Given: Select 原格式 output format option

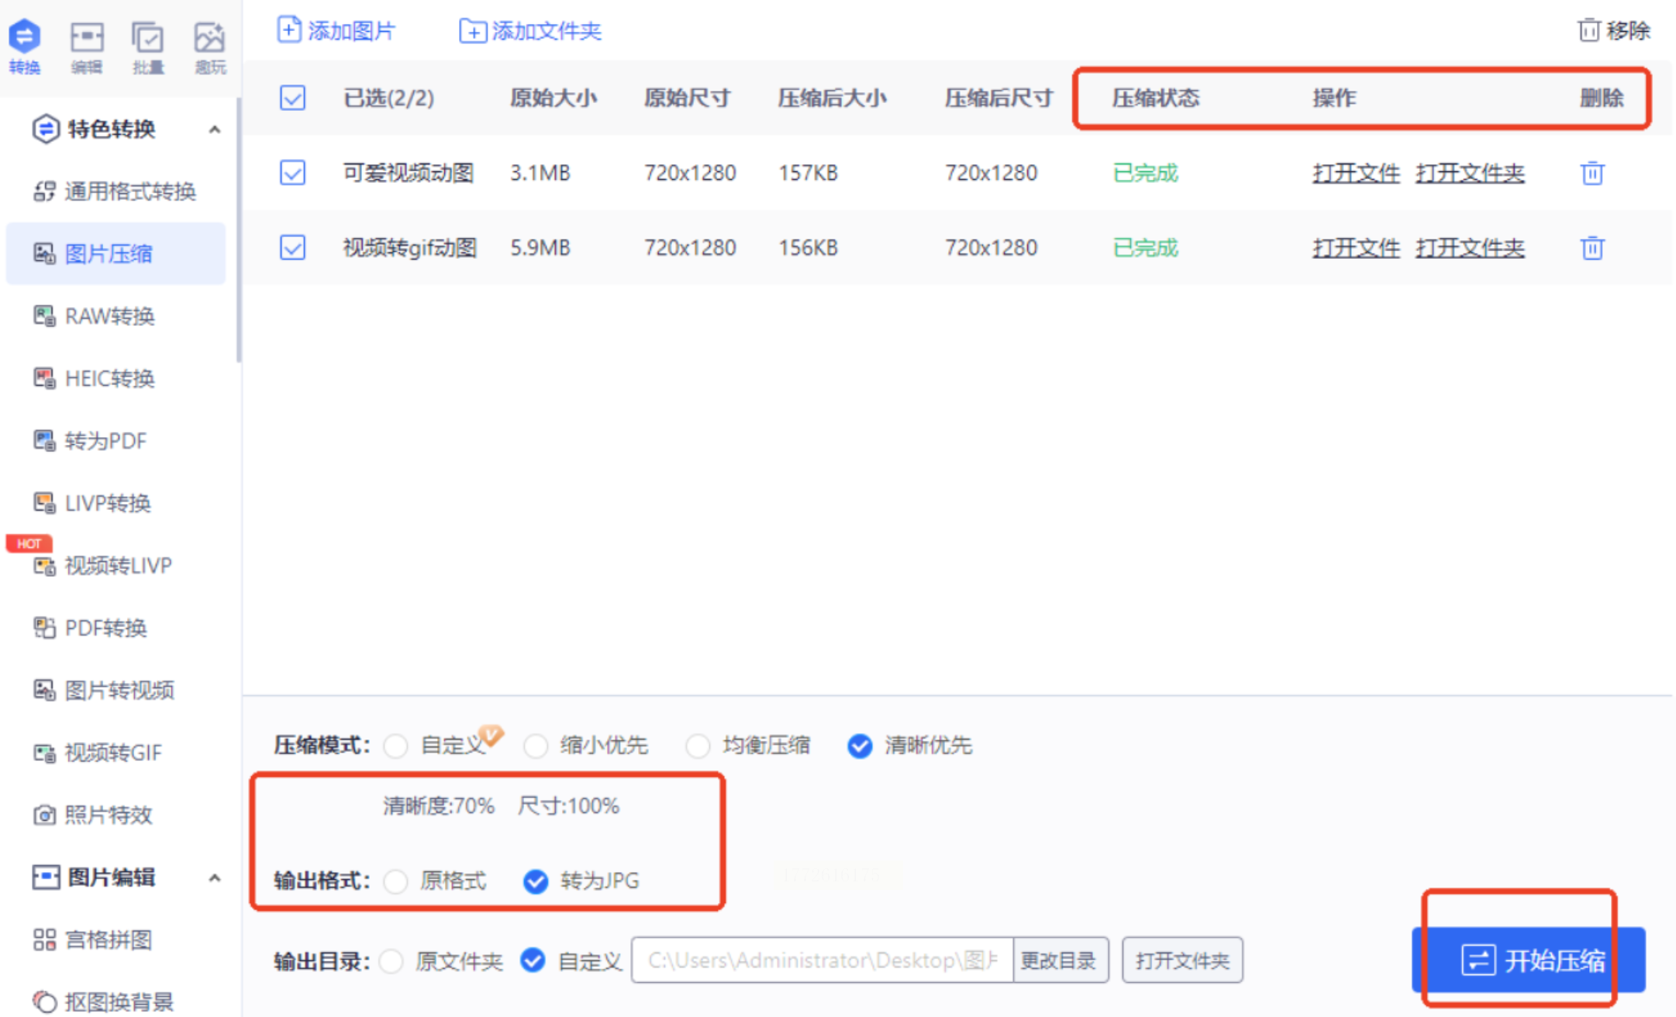Looking at the screenshot, I should tap(396, 881).
